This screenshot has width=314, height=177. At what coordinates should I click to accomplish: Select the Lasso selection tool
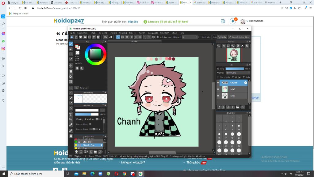click(71, 93)
